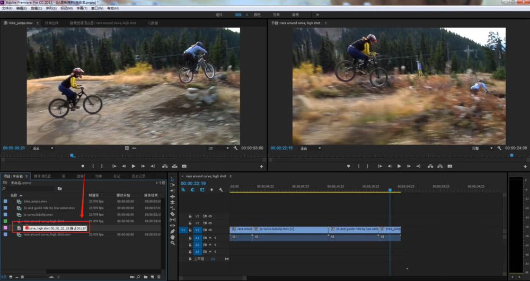530x281 pixels.
Task: Open the program monitor resolution dropdown
Action: [x=483, y=148]
